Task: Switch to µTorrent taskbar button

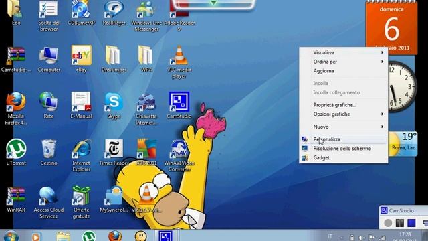Action: point(89,236)
